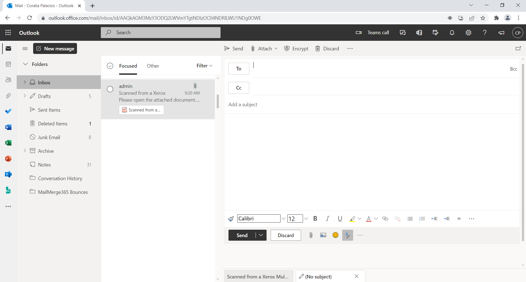
Task: Apply quote formatting
Action: point(459,218)
